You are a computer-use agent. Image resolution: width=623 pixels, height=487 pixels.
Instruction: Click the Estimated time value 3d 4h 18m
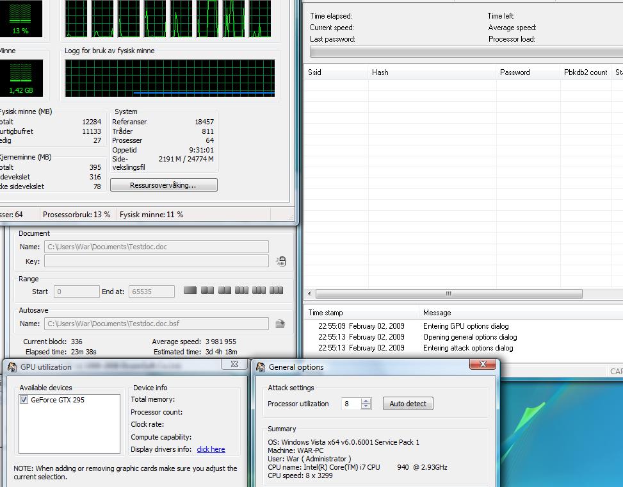[x=222, y=352]
